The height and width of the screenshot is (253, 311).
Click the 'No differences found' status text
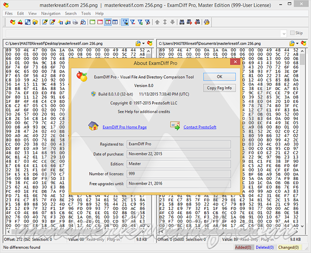22,247
